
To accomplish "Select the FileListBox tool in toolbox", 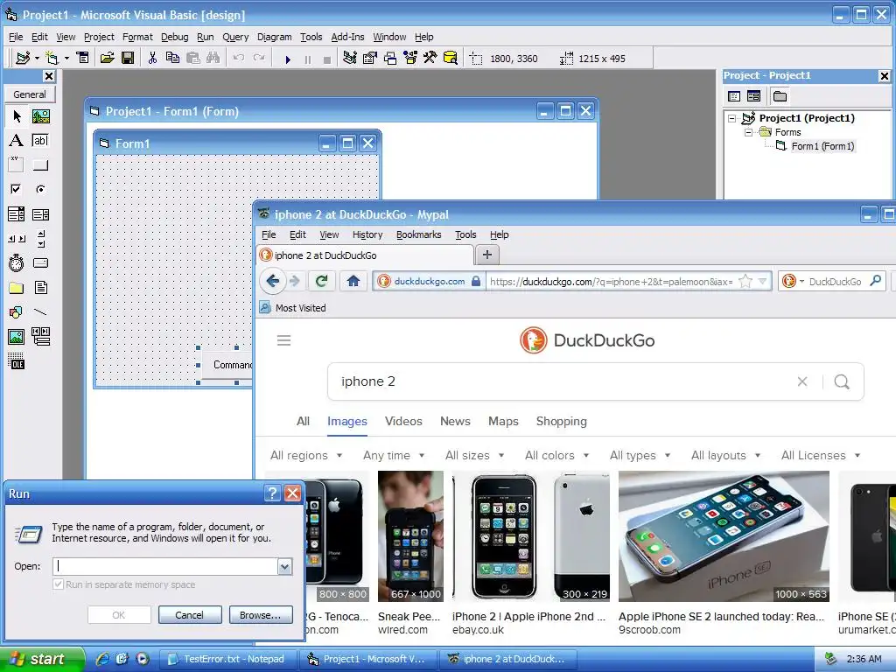I will pos(40,287).
